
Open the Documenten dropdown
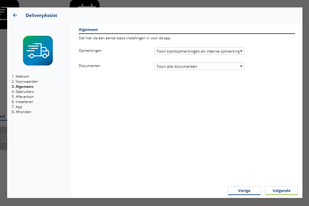coord(200,66)
